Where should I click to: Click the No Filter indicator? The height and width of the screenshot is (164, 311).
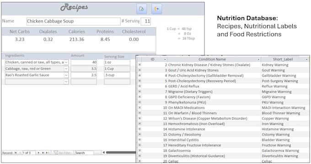(62, 153)
